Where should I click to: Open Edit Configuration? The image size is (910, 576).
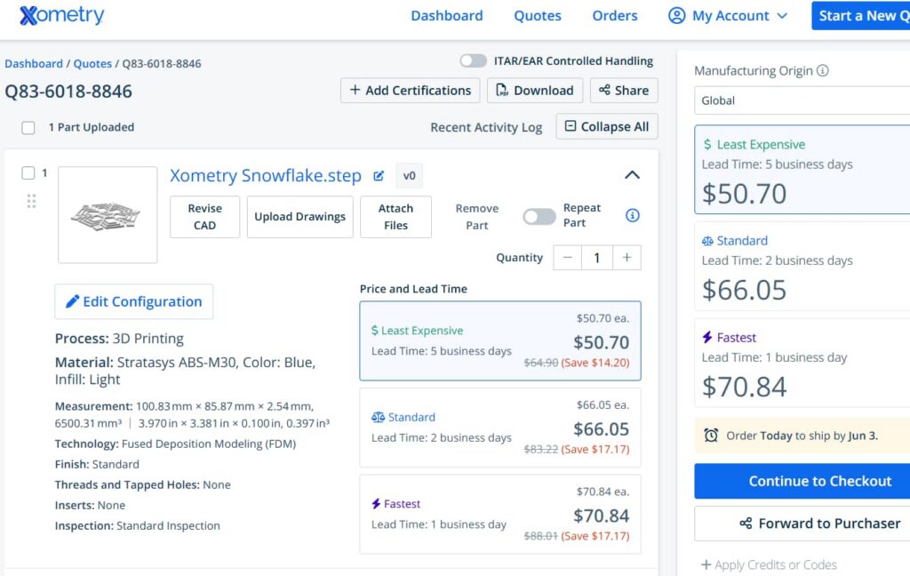click(134, 301)
